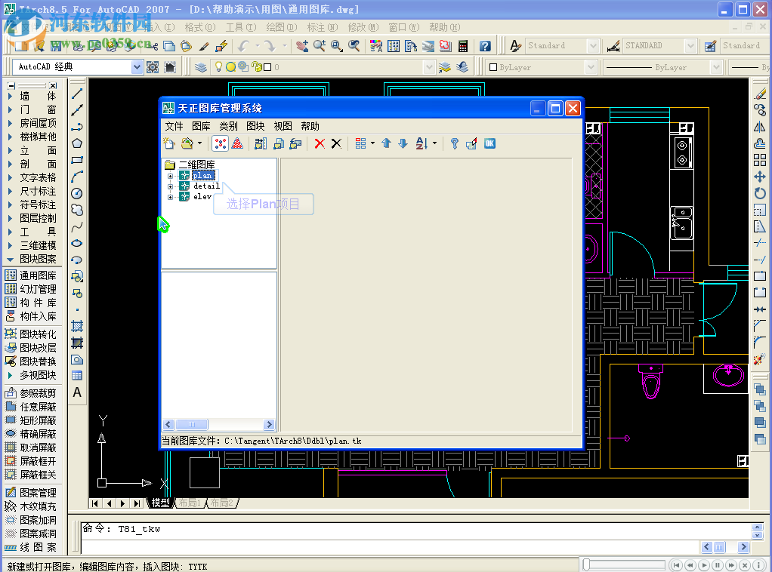
Task: Click 通用图库 in the left sidebar
Action: click(x=38, y=276)
